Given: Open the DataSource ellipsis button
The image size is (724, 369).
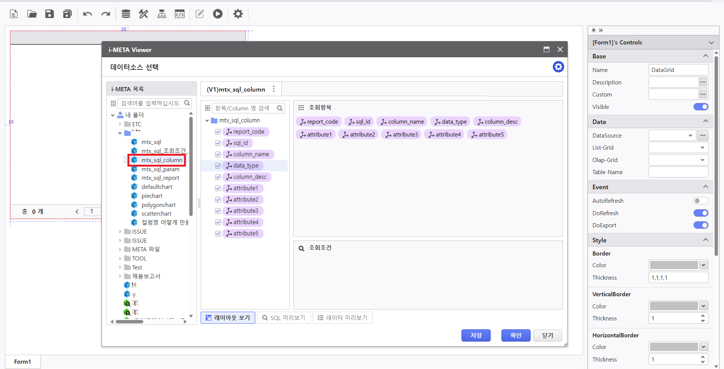Looking at the screenshot, I should (x=703, y=135).
